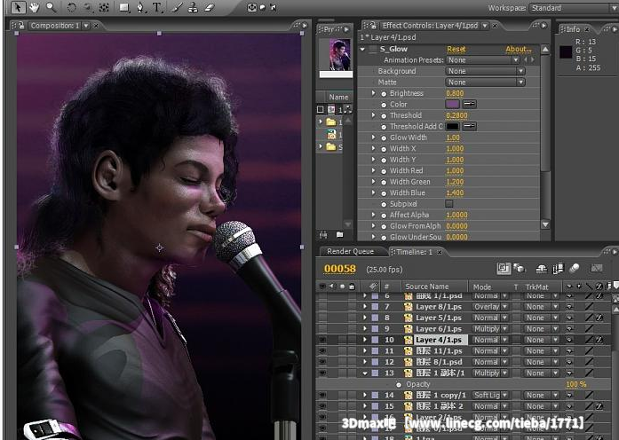Toggle visibility of Layer 4/1.psd
The height and width of the screenshot is (440, 619).
[322, 340]
